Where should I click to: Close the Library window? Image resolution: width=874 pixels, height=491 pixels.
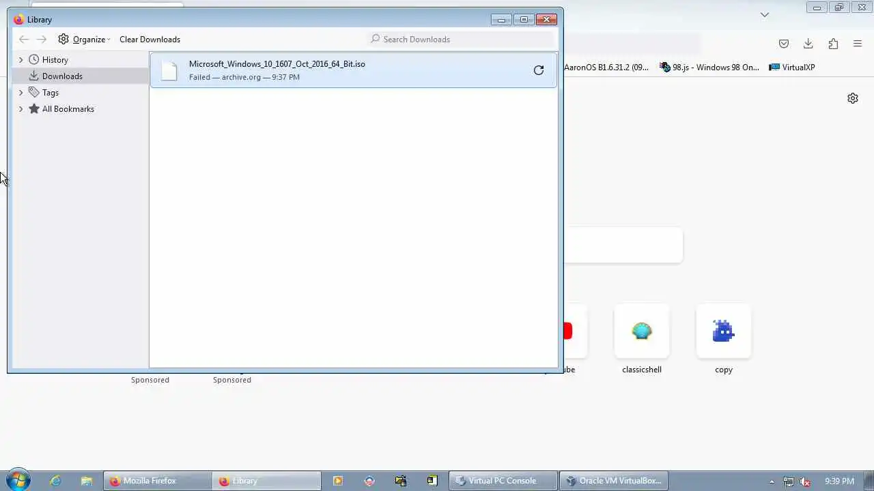coord(546,20)
